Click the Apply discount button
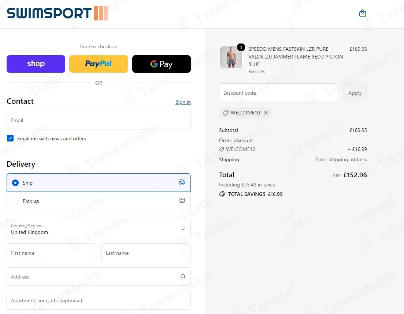The height and width of the screenshot is (314, 404). coord(355,93)
